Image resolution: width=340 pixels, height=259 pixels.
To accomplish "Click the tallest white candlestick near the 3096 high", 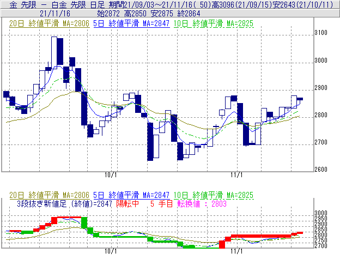I will [54, 53].
